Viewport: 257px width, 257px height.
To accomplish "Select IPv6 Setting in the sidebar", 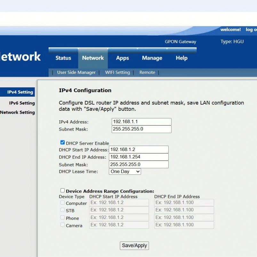I will point(22,103).
